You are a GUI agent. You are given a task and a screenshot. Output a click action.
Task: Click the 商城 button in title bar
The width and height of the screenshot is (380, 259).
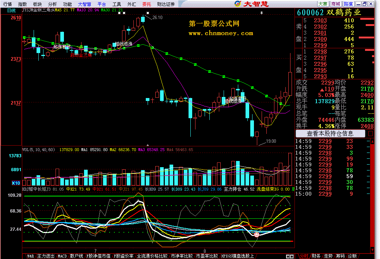coord(336,4)
